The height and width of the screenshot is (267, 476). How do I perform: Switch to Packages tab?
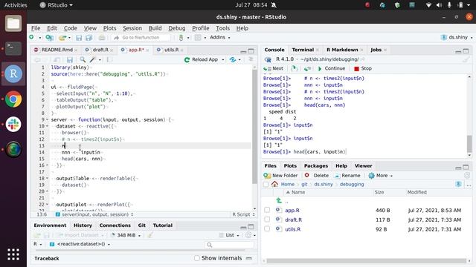[315, 165]
